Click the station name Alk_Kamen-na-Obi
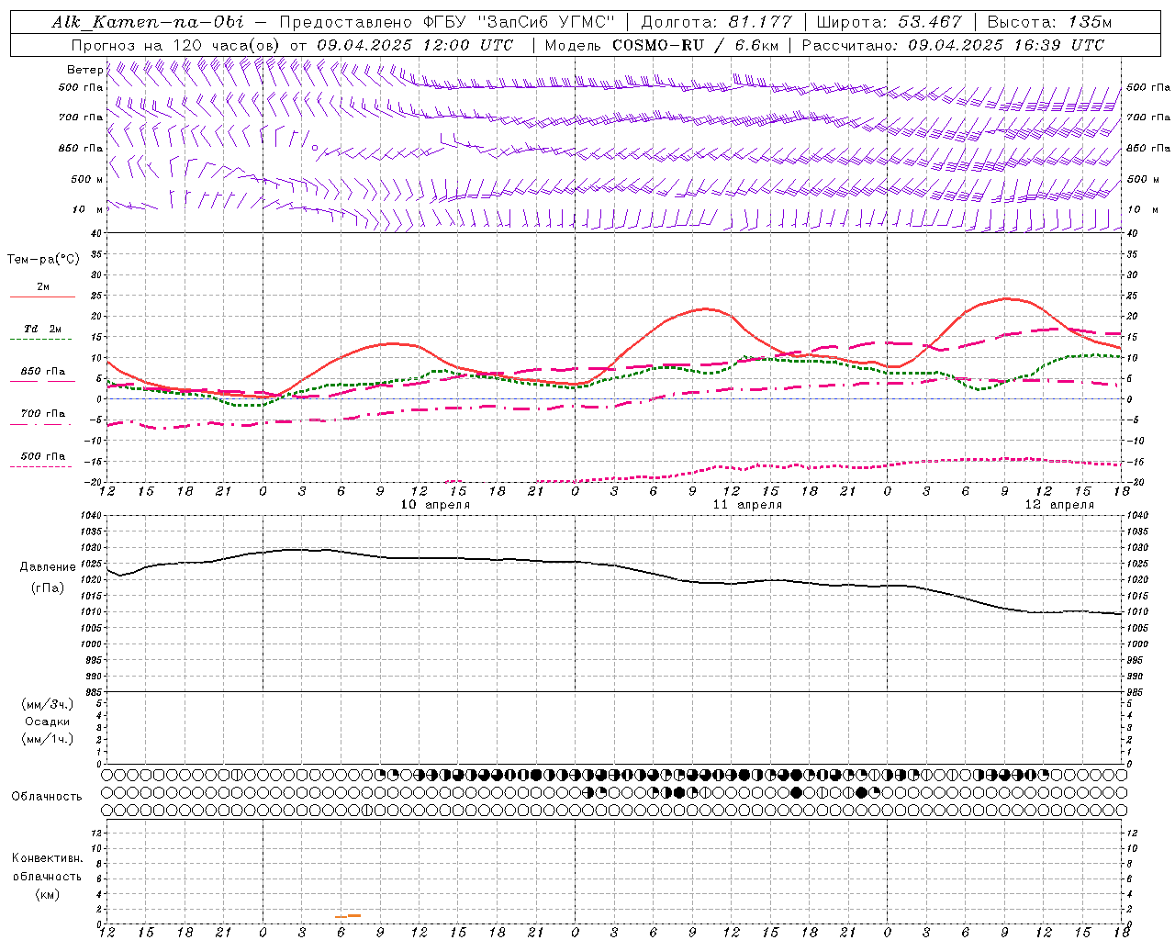1175x940 pixels. coord(148,22)
